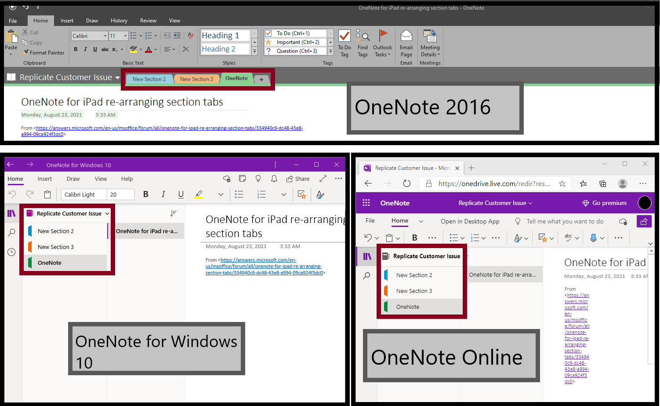Expand the Home tab chevron in OneNote Online

coord(421,221)
